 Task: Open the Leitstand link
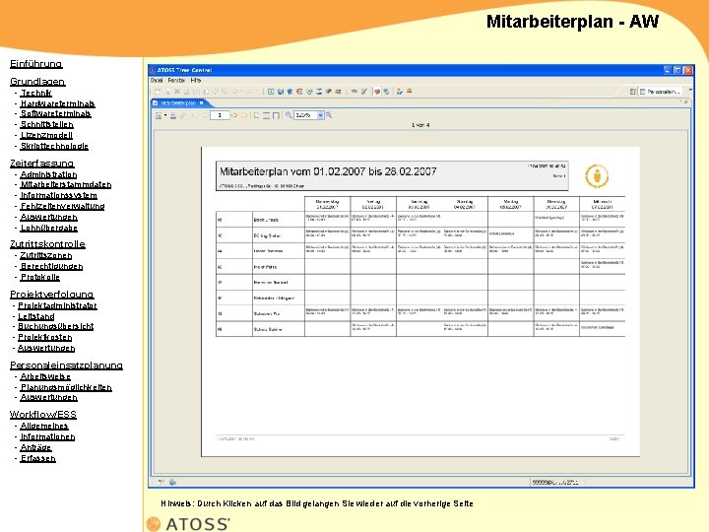(36, 316)
